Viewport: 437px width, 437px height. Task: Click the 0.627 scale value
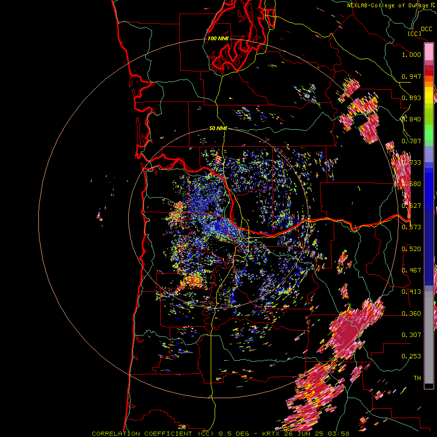[x=411, y=206]
